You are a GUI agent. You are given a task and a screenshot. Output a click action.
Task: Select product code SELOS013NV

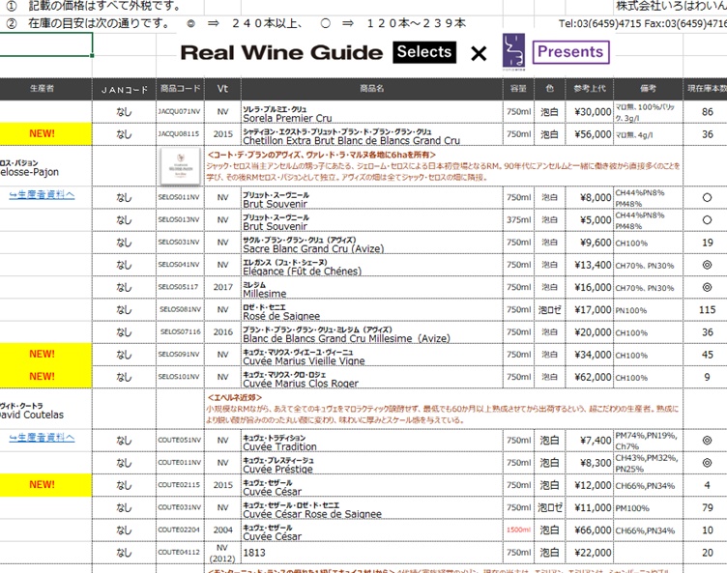click(181, 219)
